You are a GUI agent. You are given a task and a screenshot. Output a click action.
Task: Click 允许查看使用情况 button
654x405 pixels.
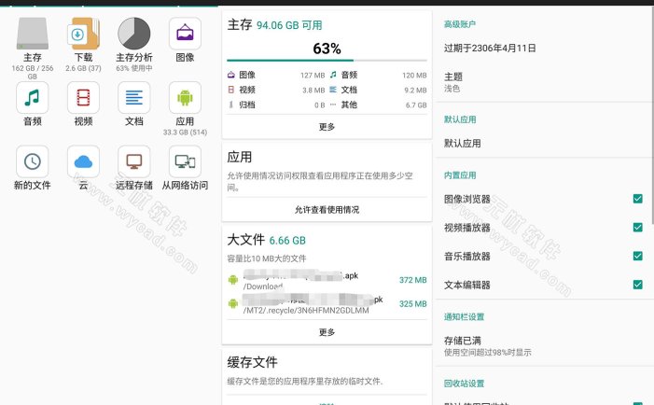coord(327,209)
